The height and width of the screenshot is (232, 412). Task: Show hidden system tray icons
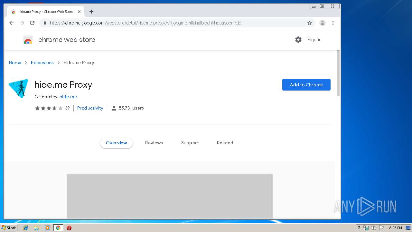[x=359, y=228]
